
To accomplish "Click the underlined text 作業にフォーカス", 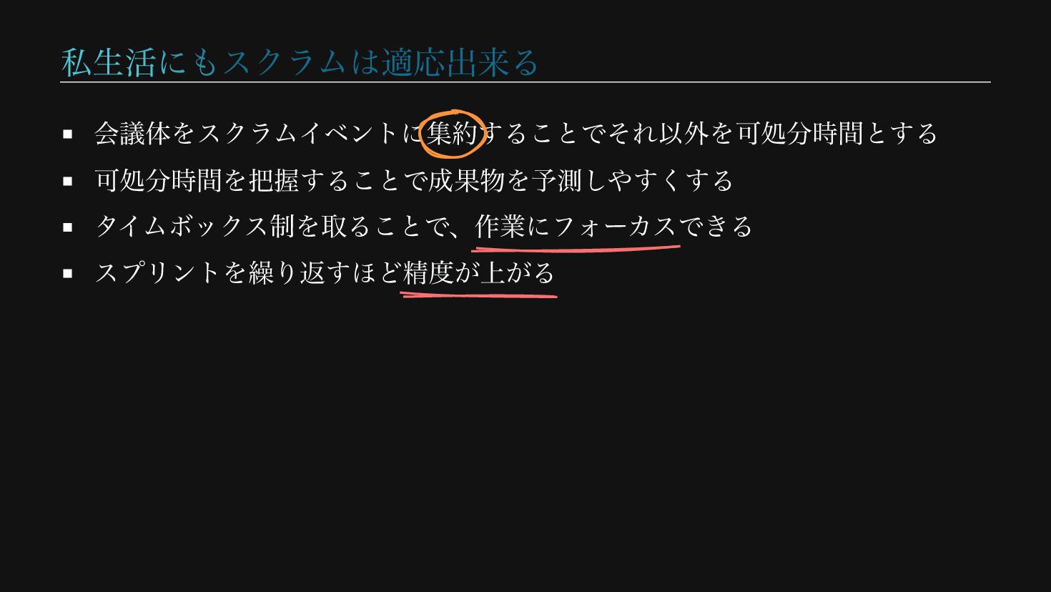I will click(576, 227).
